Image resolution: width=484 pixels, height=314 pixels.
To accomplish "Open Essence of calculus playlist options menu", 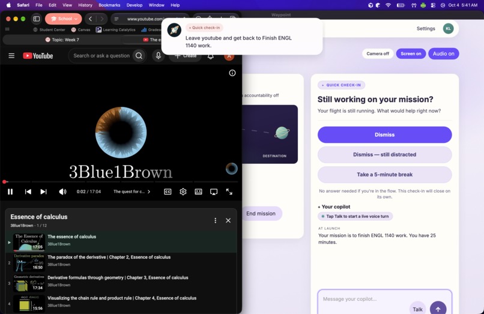I will [x=215, y=220].
